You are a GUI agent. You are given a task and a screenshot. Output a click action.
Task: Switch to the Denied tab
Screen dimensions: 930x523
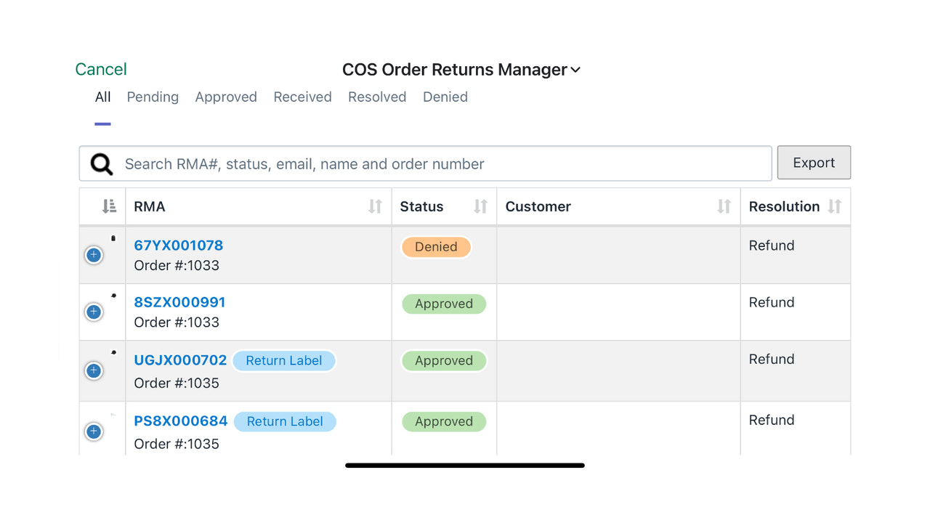[x=445, y=97]
